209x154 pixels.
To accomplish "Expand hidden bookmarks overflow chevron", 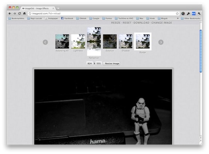I will 178,18.
